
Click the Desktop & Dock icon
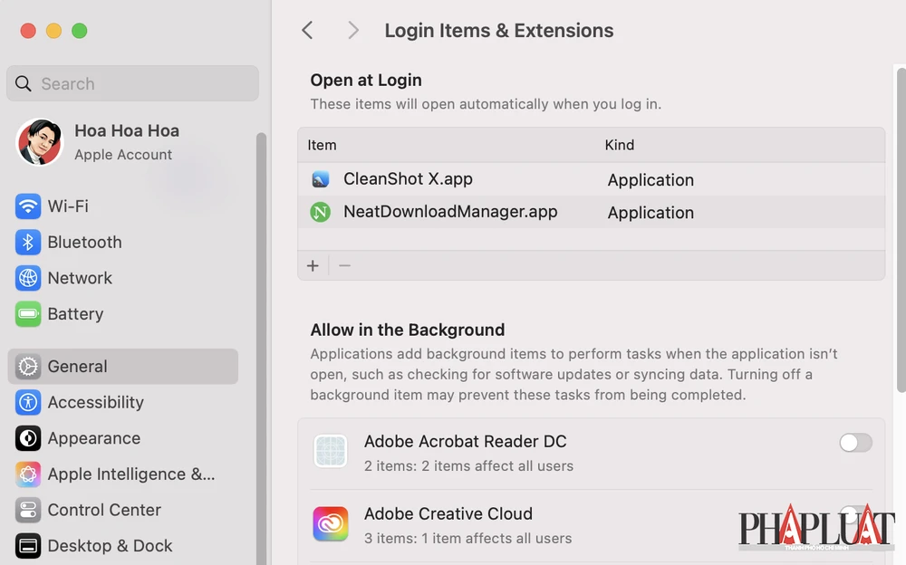(28, 546)
